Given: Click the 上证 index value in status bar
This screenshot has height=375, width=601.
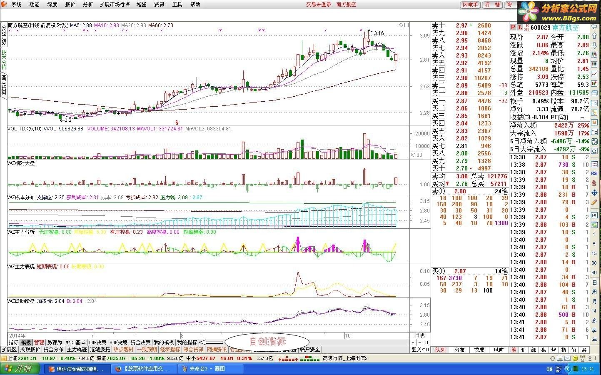Looking at the screenshot, I should coord(27,358).
